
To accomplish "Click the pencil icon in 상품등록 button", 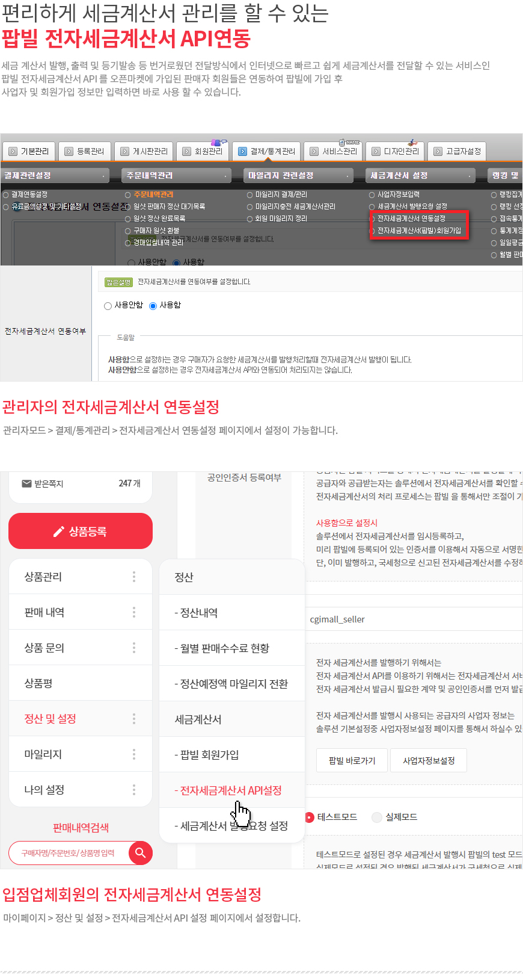I will (x=58, y=532).
